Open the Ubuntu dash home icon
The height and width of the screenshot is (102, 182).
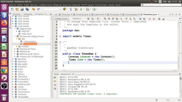click(x=4, y=8)
